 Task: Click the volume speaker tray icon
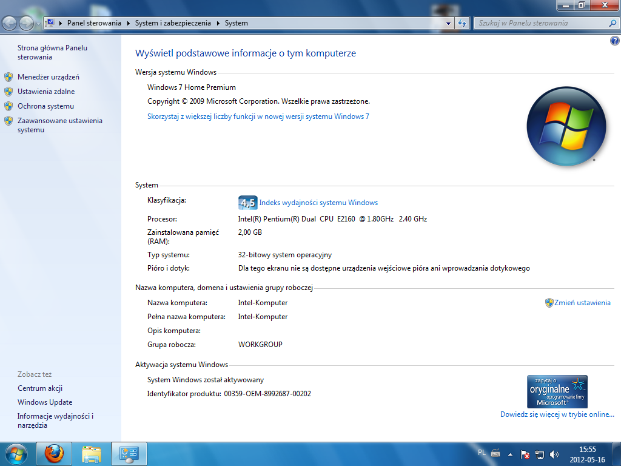[x=554, y=454]
